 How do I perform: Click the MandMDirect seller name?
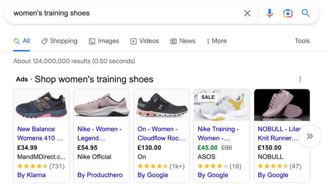point(41,157)
